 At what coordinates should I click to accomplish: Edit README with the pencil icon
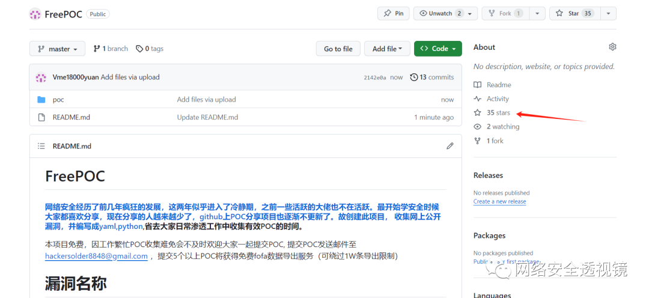pyautogui.click(x=450, y=145)
